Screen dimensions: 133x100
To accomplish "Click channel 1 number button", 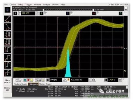I will 15,13.
